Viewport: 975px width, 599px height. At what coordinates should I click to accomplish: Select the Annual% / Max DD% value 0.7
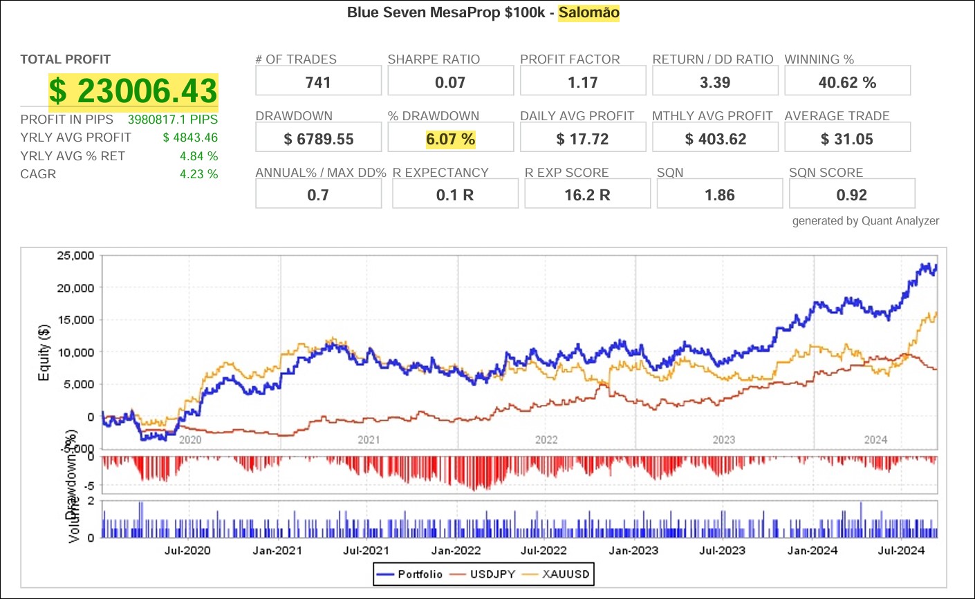pos(318,195)
